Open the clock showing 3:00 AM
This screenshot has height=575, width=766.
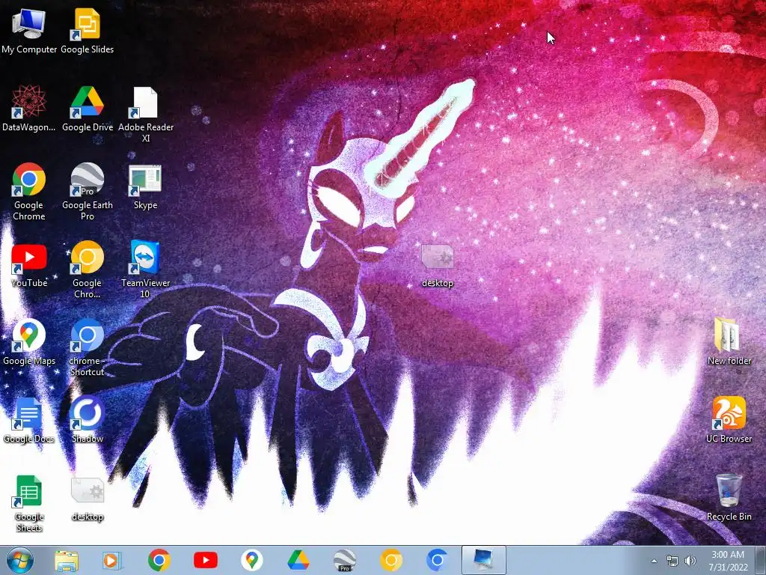click(728, 561)
